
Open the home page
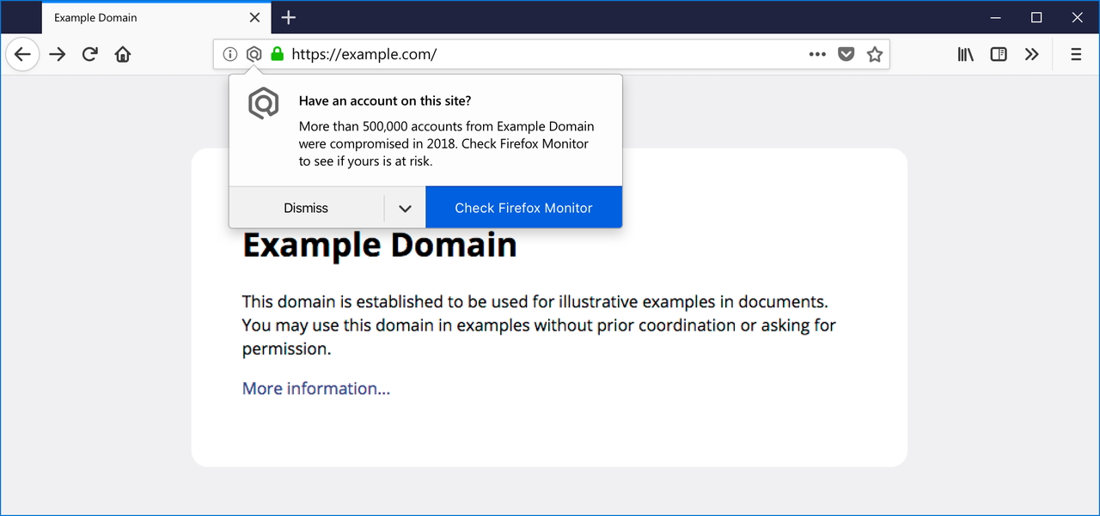(122, 54)
